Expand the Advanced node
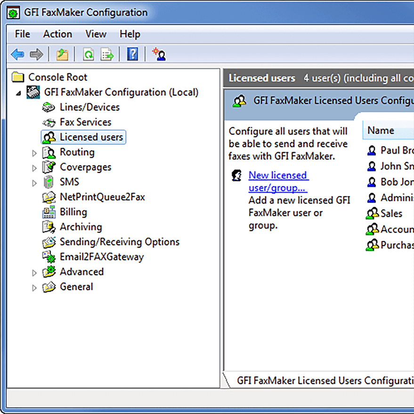Image resolution: width=414 pixels, height=414 pixels. point(34,272)
